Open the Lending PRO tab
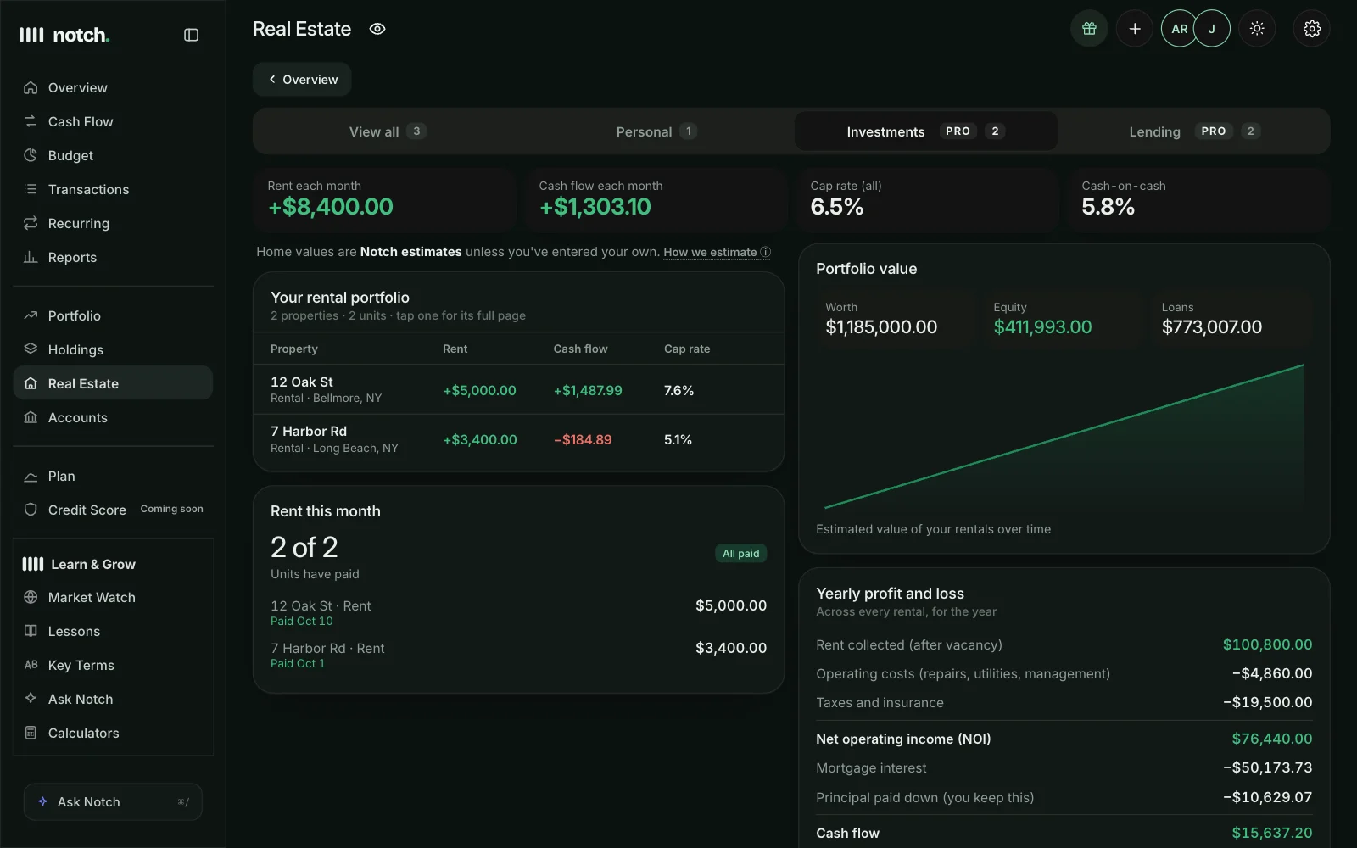 point(1194,131)
